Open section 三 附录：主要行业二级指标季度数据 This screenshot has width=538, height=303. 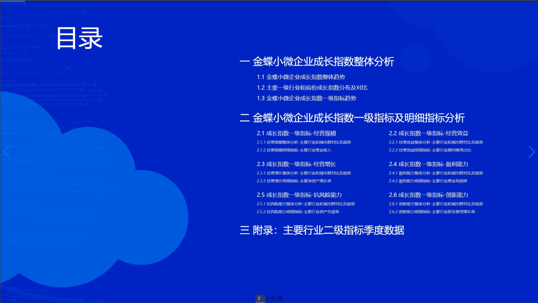pos(322,231)
